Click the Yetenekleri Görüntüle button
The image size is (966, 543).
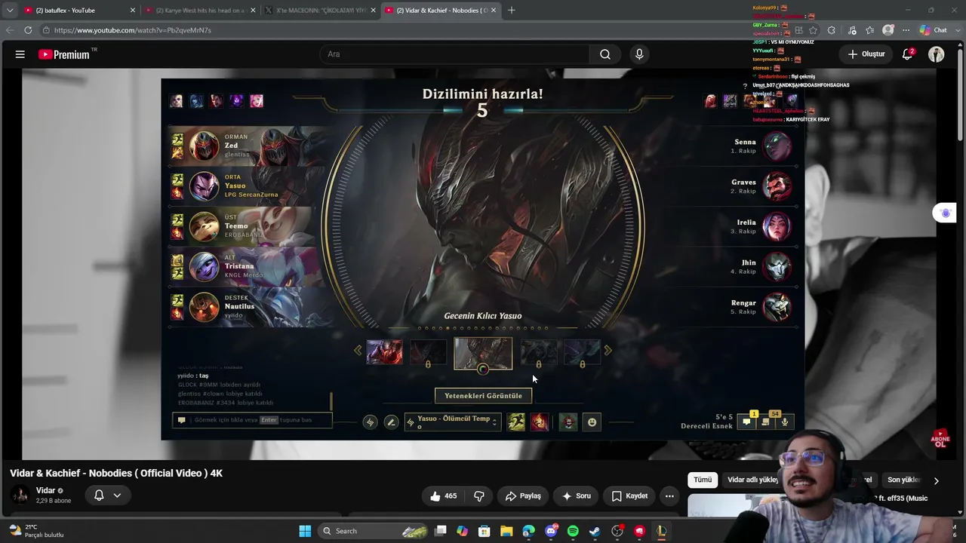(483, 396)
